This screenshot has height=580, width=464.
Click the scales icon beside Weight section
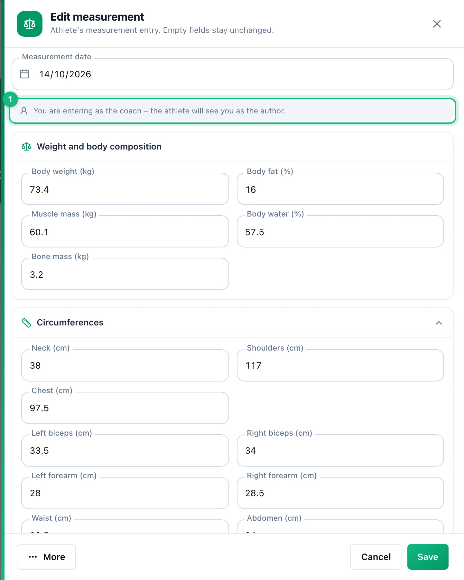pos(26,147)
